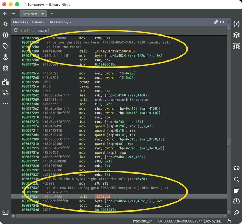Select address 1000372c4 line

pos(30,73)
